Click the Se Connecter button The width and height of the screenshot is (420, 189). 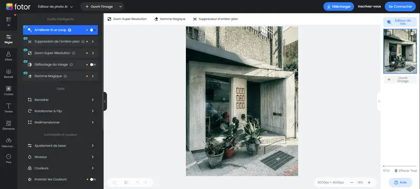coord(400,6)
